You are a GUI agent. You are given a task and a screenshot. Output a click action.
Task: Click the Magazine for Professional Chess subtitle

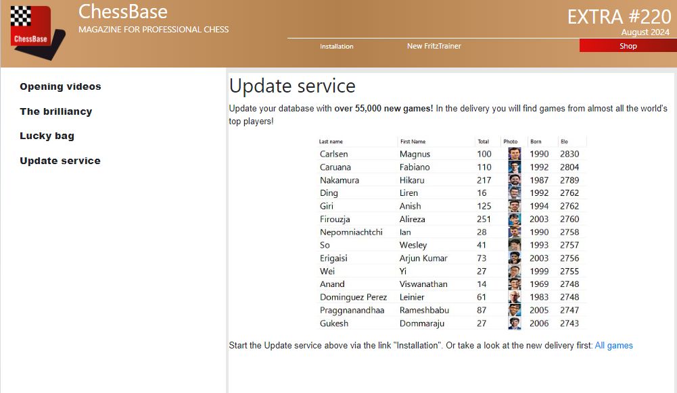click(154, 29)
